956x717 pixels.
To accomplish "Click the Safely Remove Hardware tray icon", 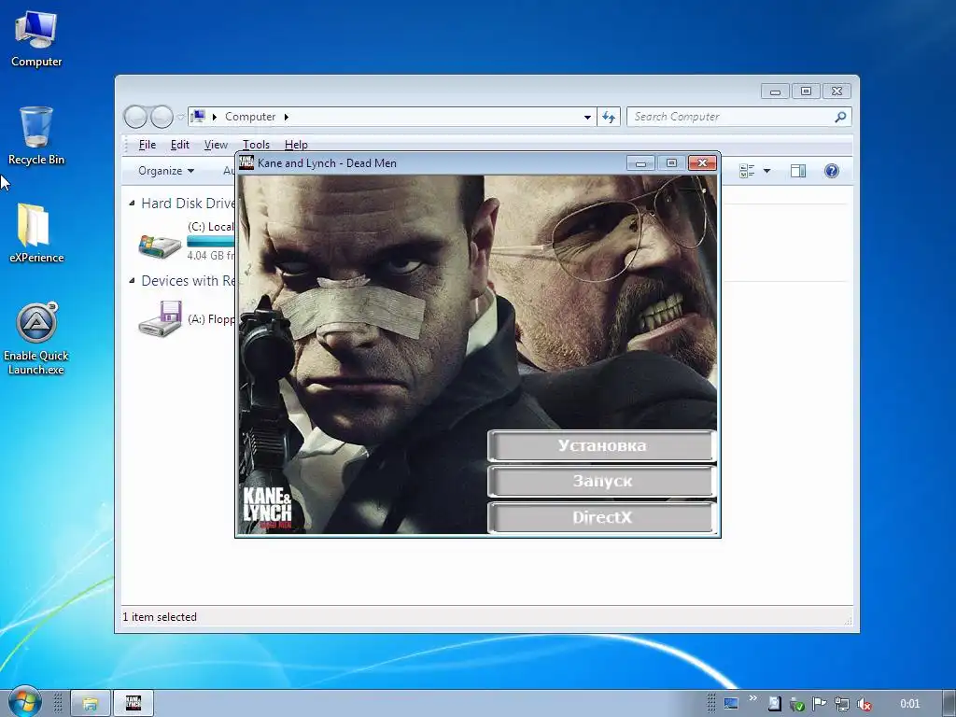I will pyautogui.click(x=797, y=704).
